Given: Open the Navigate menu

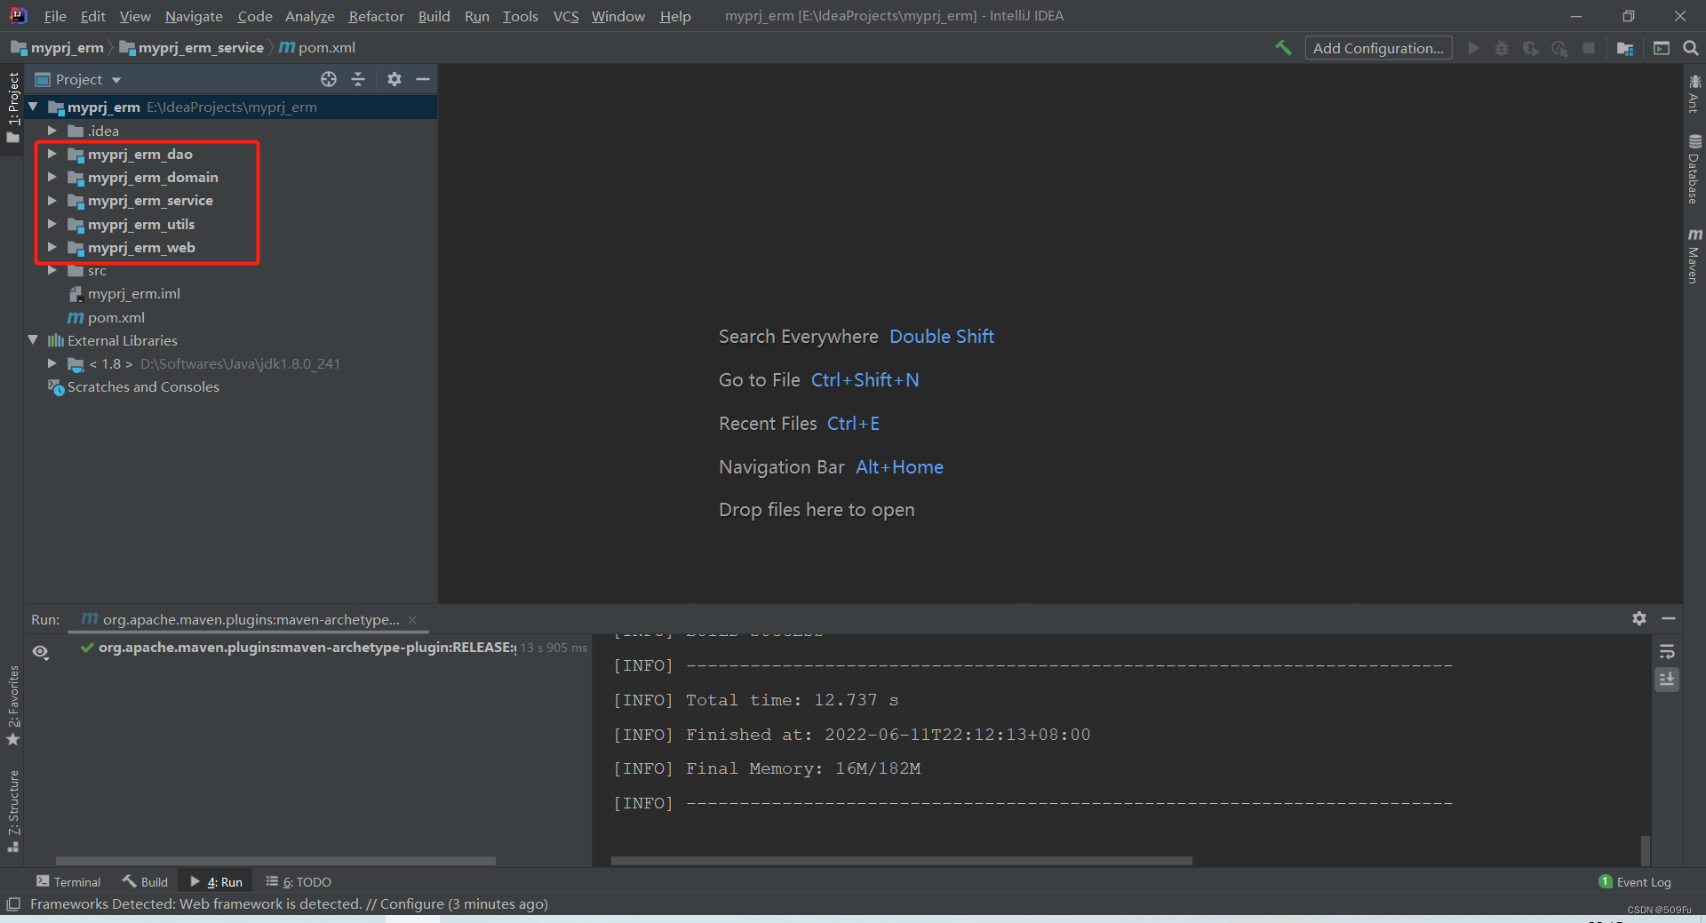Looking at the screenshot, I should (x=194, y=16).
